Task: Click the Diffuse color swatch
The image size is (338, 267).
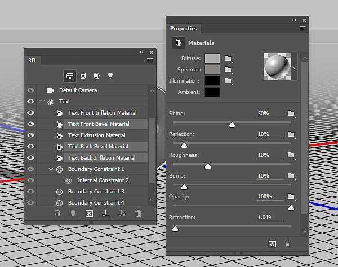Action: [212, 58]
